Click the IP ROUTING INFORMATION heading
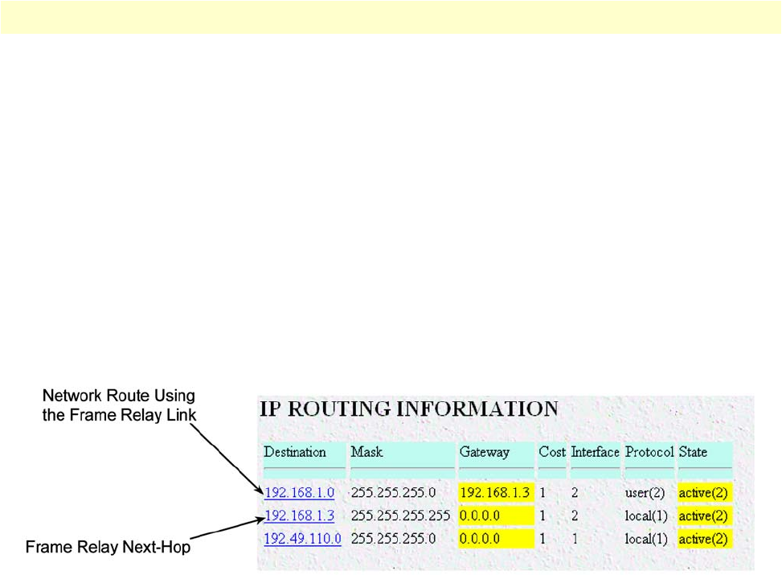This screenshot has height=575, width=782. pyautogui.click(x=408, y=409)
